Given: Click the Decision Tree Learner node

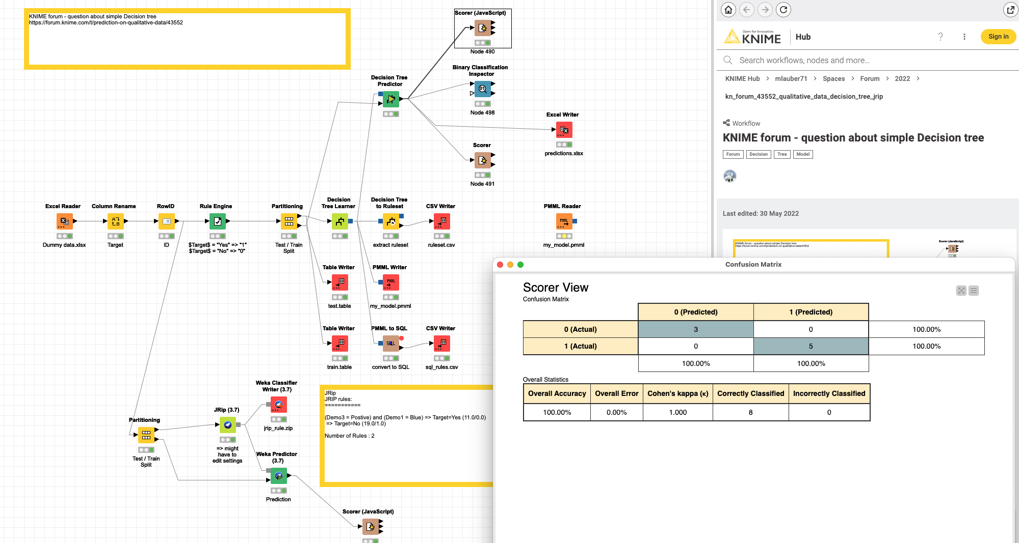Looking at the screenshot, I should pos(339,221).
